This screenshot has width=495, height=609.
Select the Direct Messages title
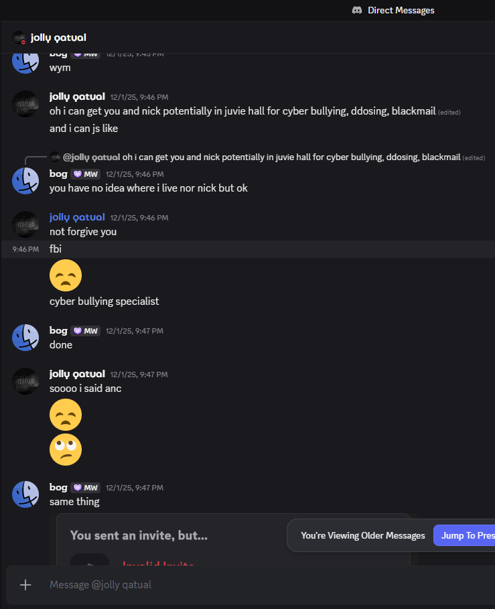[401, 10]
